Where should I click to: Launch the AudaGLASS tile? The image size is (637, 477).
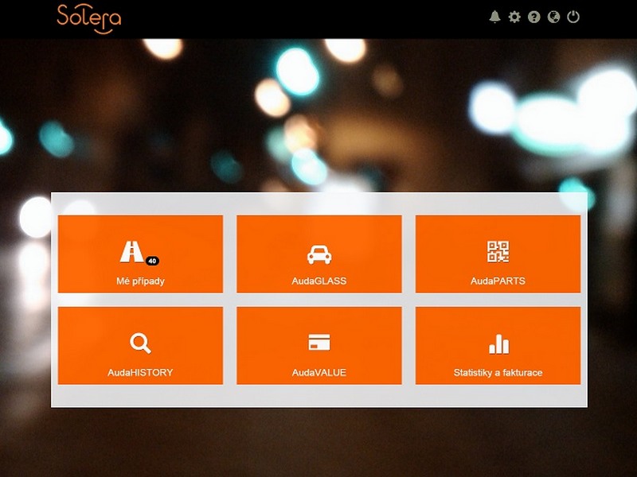point(319,254)
